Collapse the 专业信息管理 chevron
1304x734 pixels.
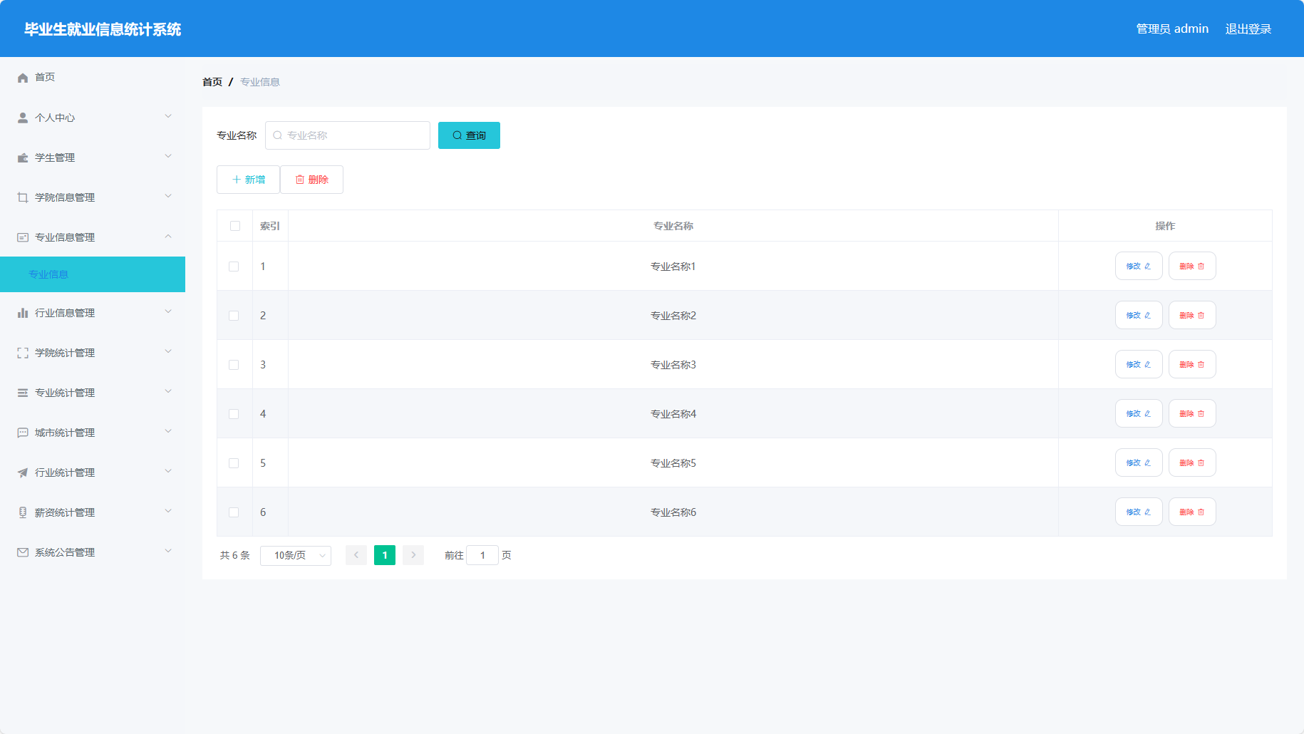click(x=168, y=236)
